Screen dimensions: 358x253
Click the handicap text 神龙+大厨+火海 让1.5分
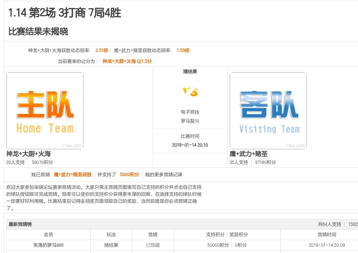coord(127,61)
